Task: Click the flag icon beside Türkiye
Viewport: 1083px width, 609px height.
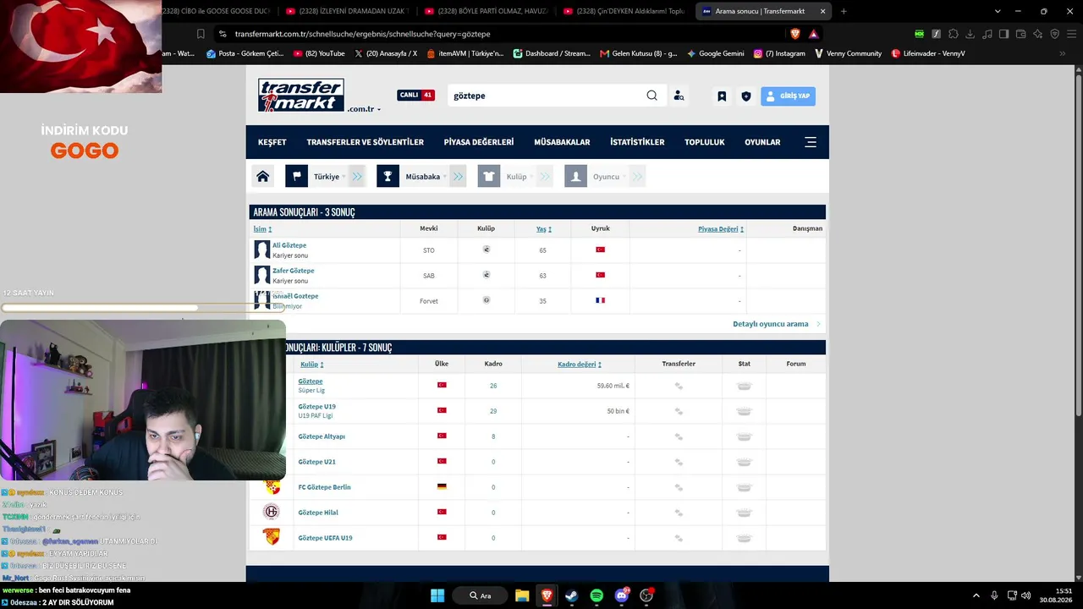Action: (296, 177)
